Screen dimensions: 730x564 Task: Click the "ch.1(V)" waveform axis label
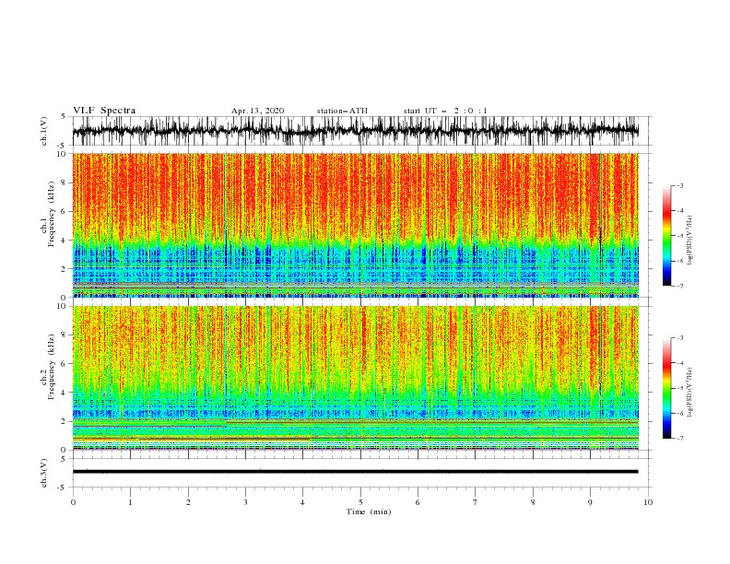tap(44, 131)
